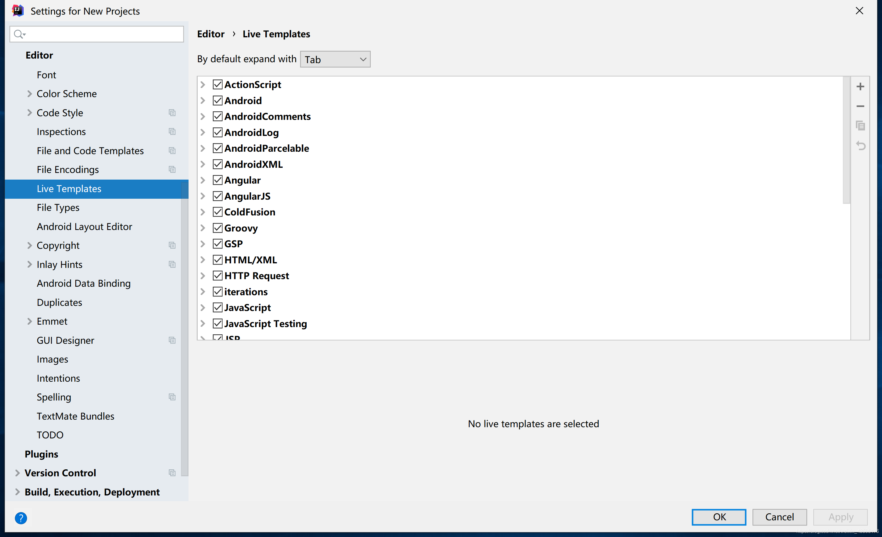This screenshot has width=882, height=537.
Task: Click the help icon at bottom left
Action: coord(20,518)
